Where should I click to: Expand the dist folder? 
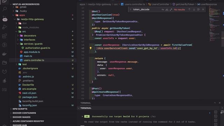point(16,23)
